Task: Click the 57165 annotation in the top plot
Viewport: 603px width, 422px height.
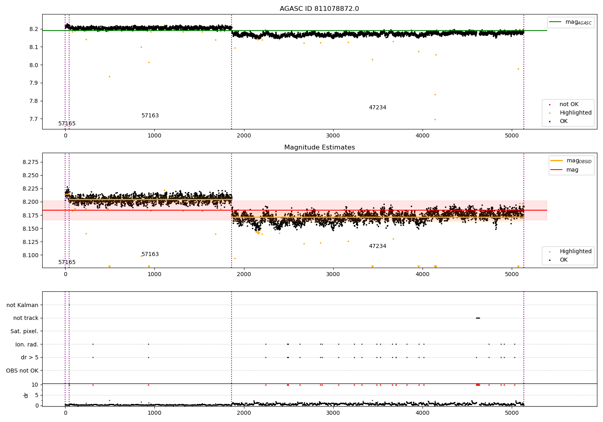Action: 67,123
